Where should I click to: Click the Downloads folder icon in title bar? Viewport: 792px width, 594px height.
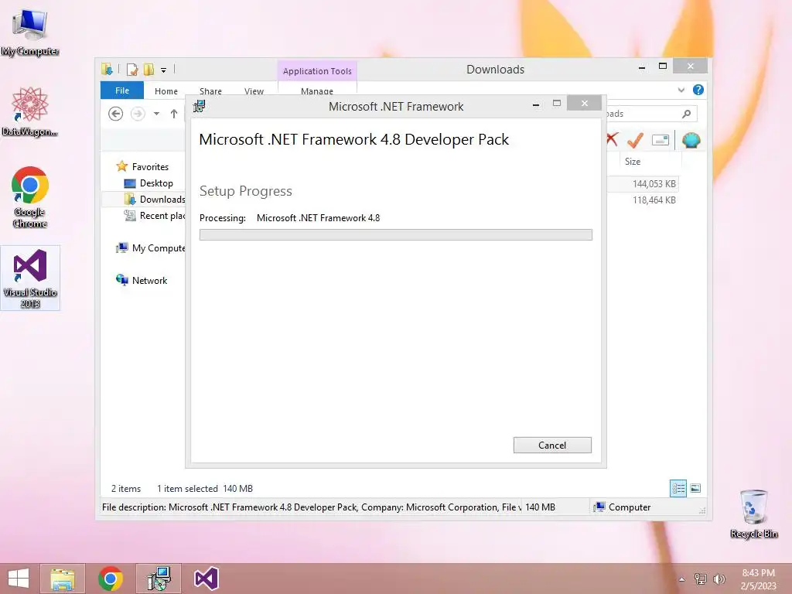pos(107,69)
